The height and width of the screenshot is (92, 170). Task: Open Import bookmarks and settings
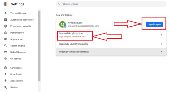click(111, 52)
